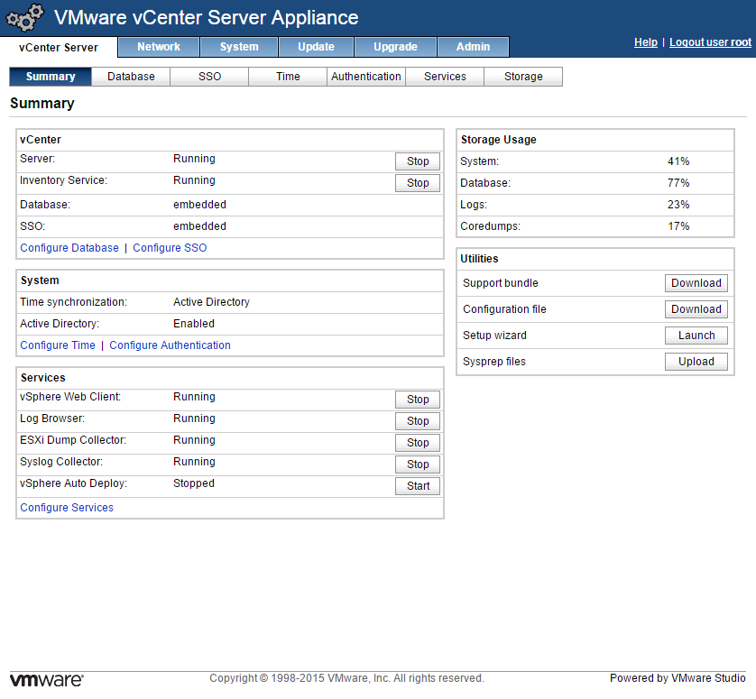Click the Syslog Collector label
Screen dimensions: 756x699
[61, 462]
